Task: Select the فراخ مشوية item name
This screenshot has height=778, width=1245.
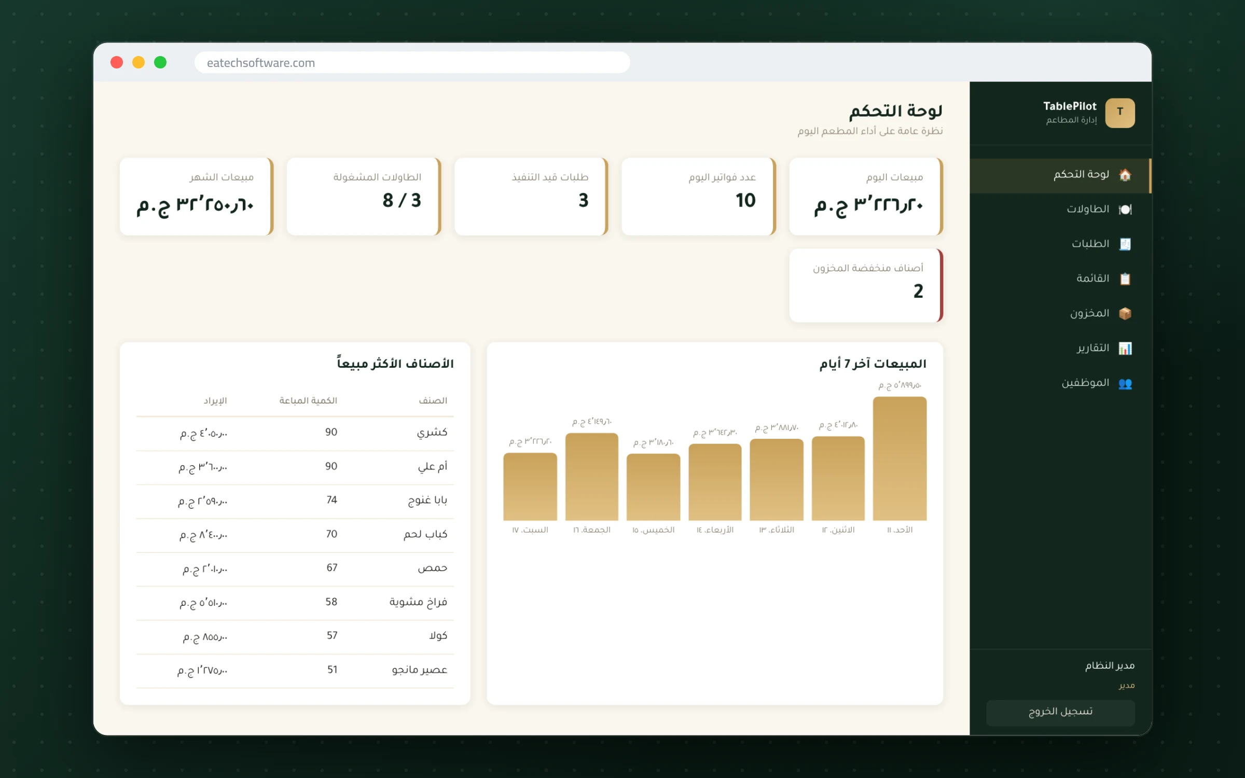Action: tap(418, 602)
